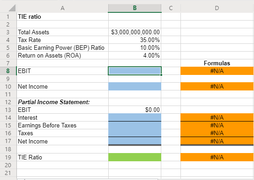Click the blue Net Income cell B10
The height and width of the screenshot is (180, 254).
(x=135, y=86)
